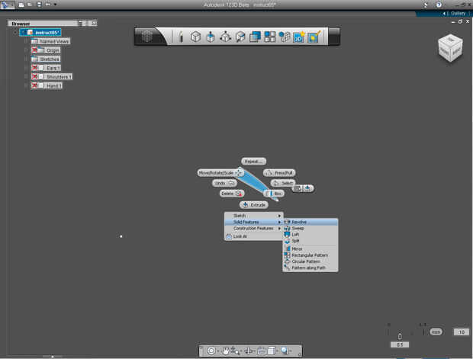Click the Undo arrow in title bar
Screen dimensions: 473x359
(x=48, y=5)
